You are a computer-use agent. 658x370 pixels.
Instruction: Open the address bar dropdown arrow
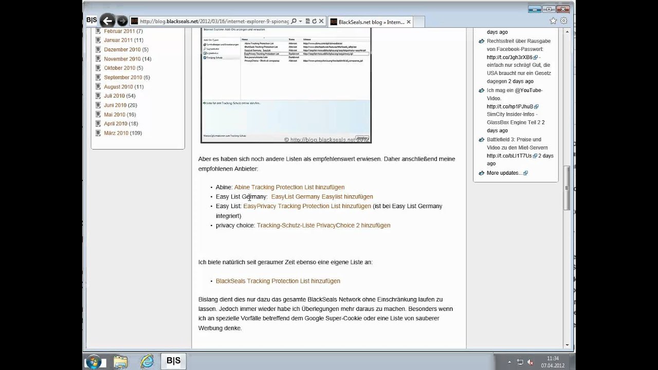click(x=300, y=21)
